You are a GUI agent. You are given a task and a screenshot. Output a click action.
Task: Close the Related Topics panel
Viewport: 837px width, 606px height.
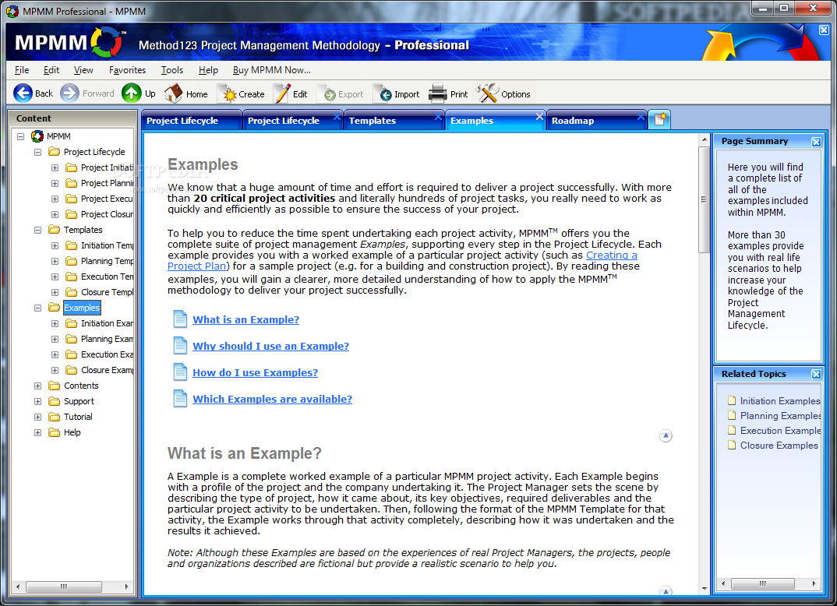click(816, 374)
